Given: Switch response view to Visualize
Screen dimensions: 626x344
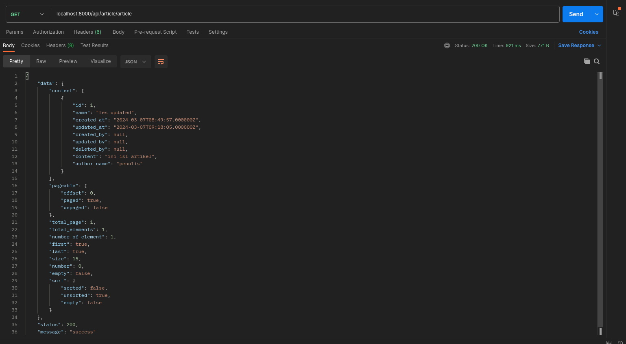Looking at the screenshot, I should pyautogui.click(x=100, y=61).
